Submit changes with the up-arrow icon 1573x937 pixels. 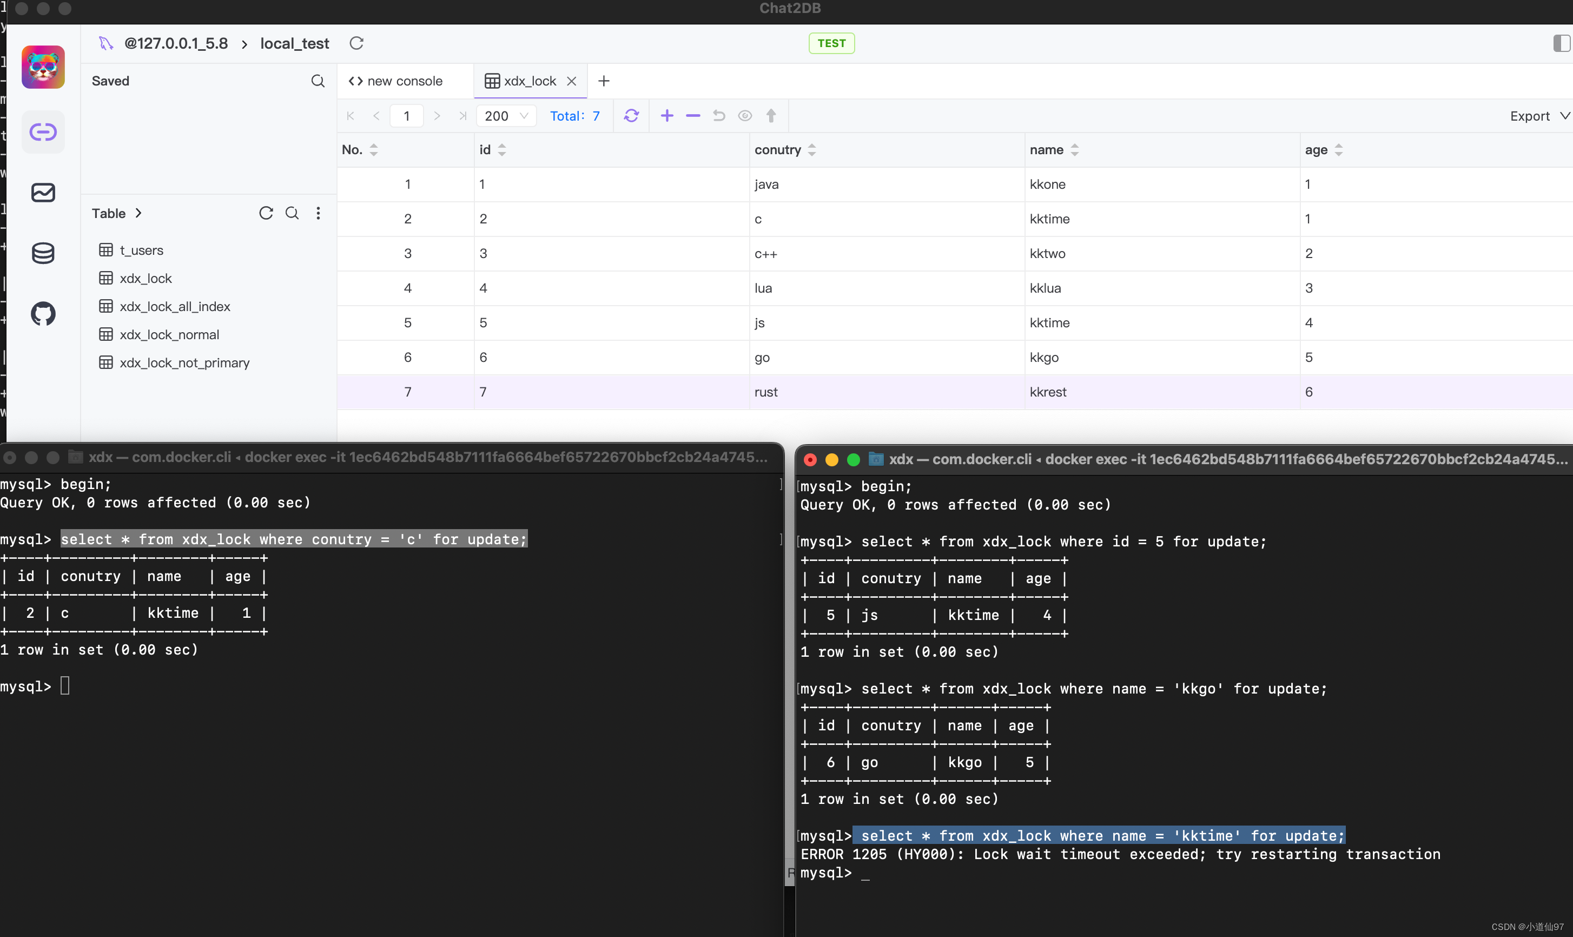click(771, 116)
